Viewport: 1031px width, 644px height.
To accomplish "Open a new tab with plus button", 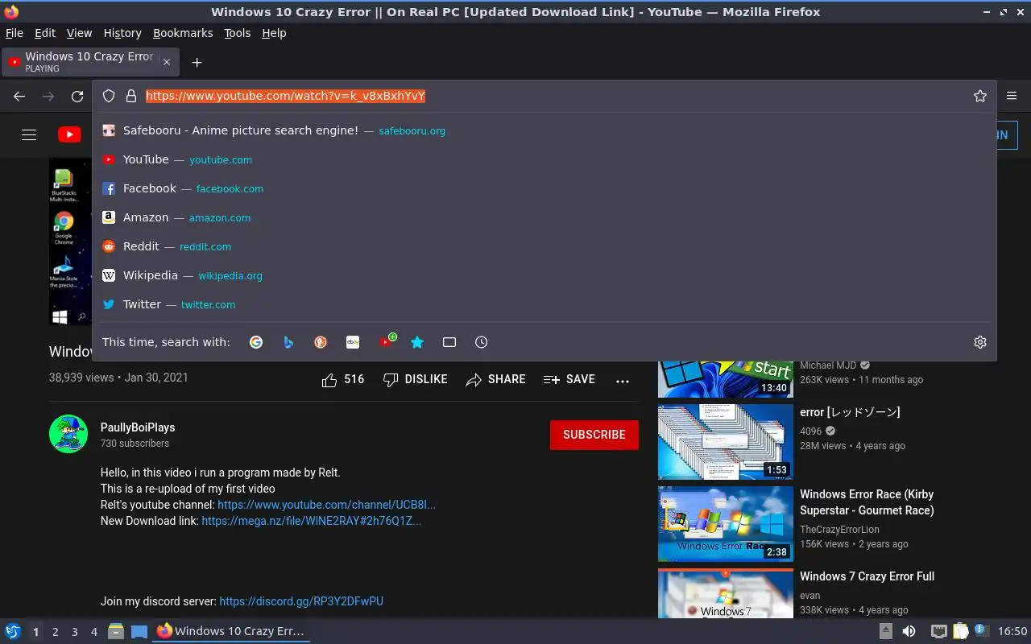I will pyautogui.click(x=197, y=62).
